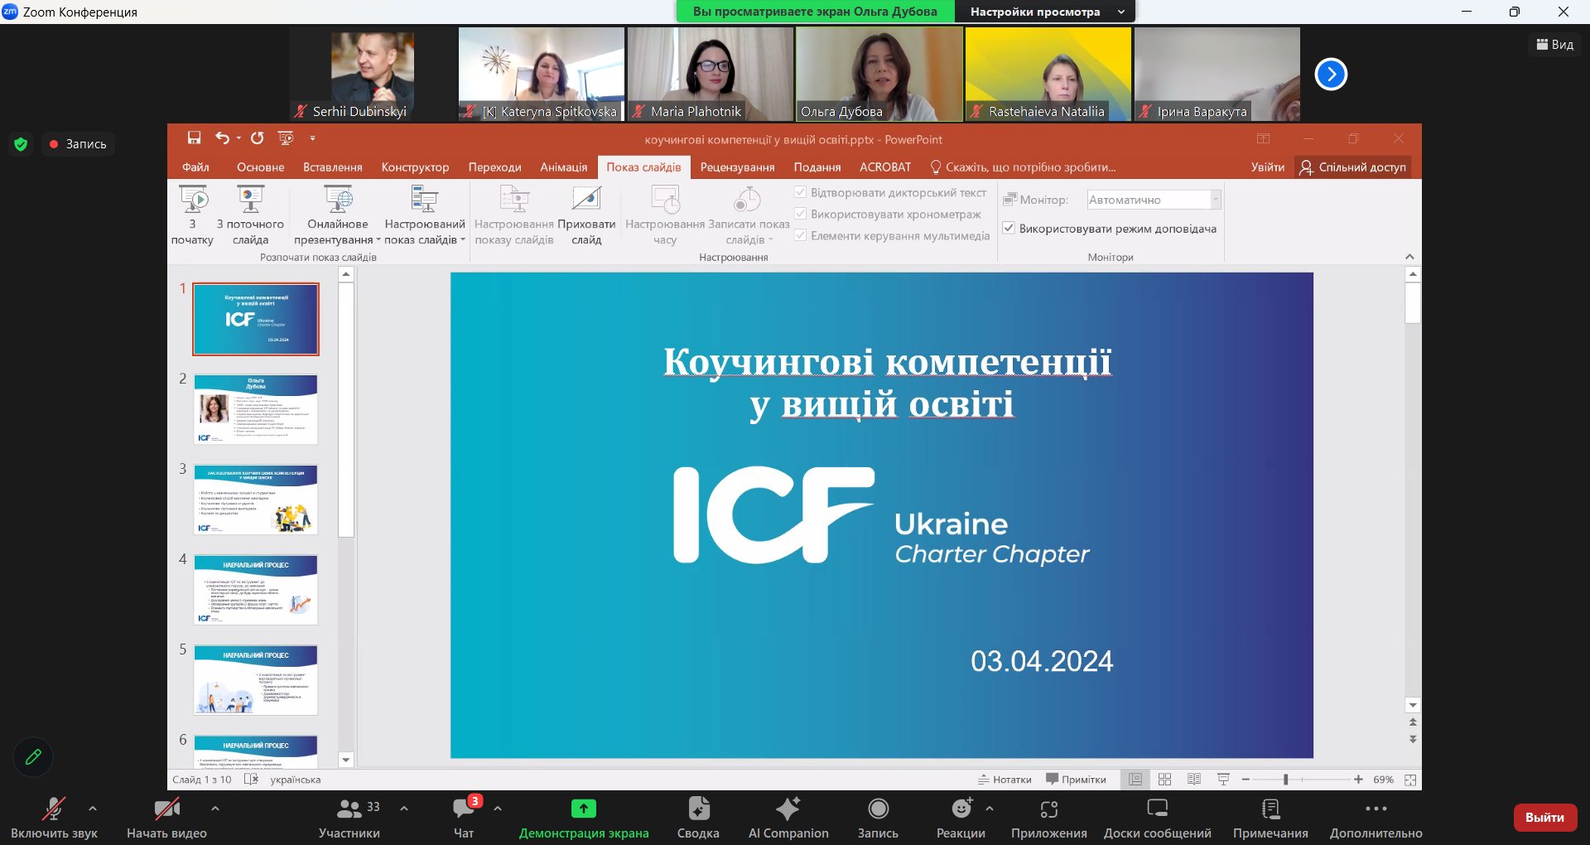Open the File tab in PowerPoint
The image size is (1590, 845).
[195, 167]
